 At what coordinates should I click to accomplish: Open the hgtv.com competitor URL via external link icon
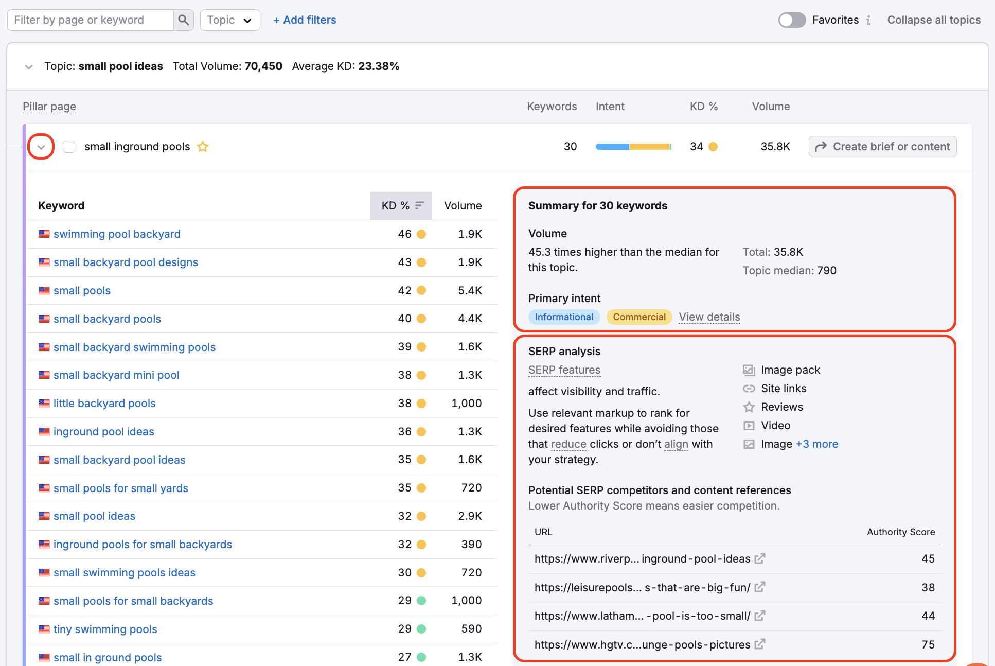[760, 644]
